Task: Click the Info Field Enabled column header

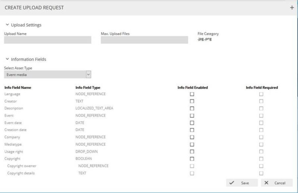Action: click(x=192, y=88)
